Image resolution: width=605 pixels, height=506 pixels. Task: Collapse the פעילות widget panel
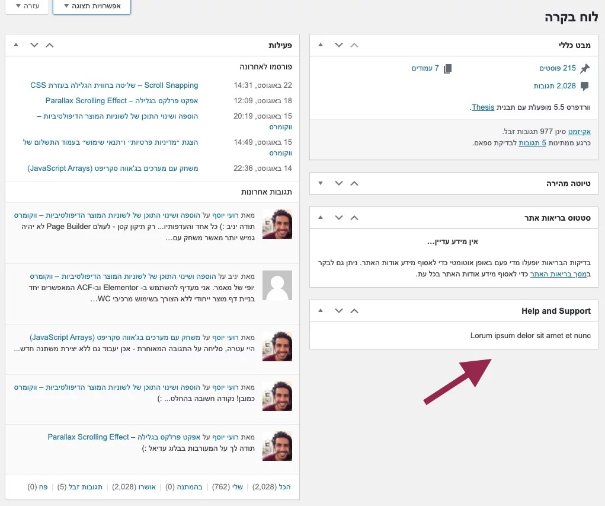pos(16,45)
